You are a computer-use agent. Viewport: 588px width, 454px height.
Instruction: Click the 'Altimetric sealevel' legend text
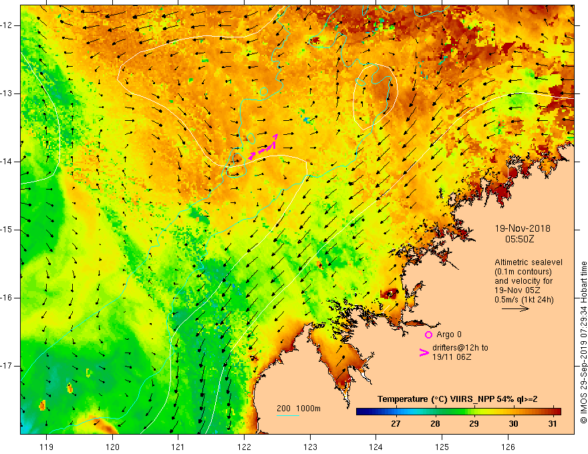click(x=529, y=262)
